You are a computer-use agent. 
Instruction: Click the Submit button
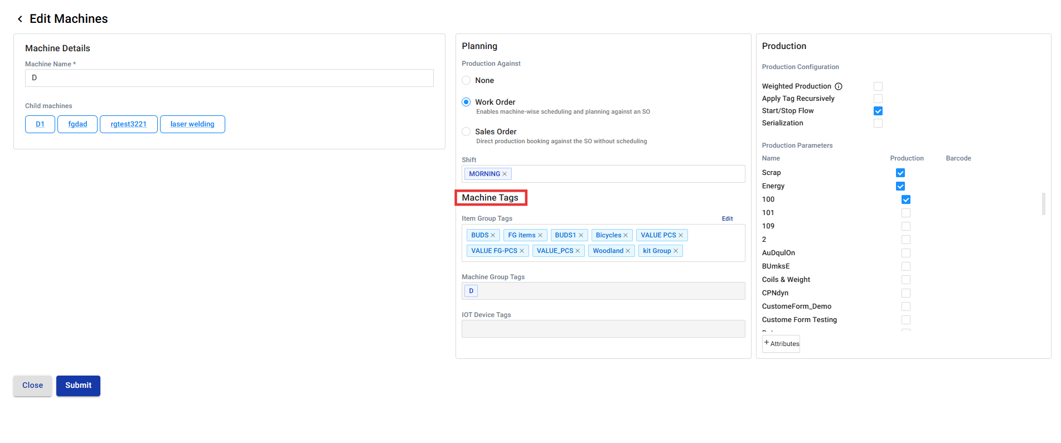78,386
